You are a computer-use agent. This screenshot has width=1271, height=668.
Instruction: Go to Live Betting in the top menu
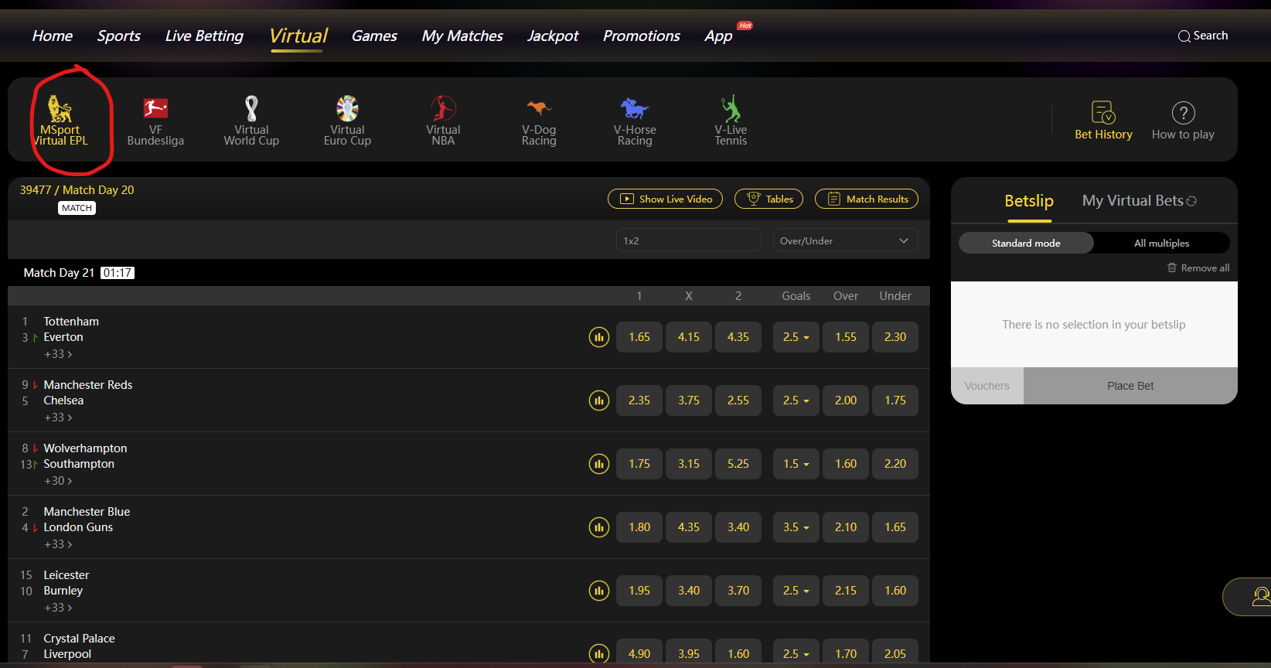204,36
